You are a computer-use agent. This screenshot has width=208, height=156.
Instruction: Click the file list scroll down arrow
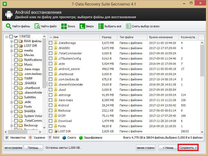tap(202, 132)
